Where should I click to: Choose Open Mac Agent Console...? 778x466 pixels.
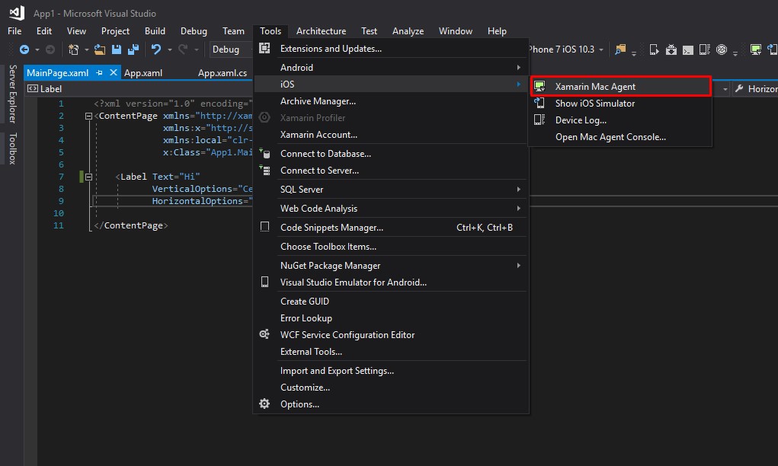(620, 137)
